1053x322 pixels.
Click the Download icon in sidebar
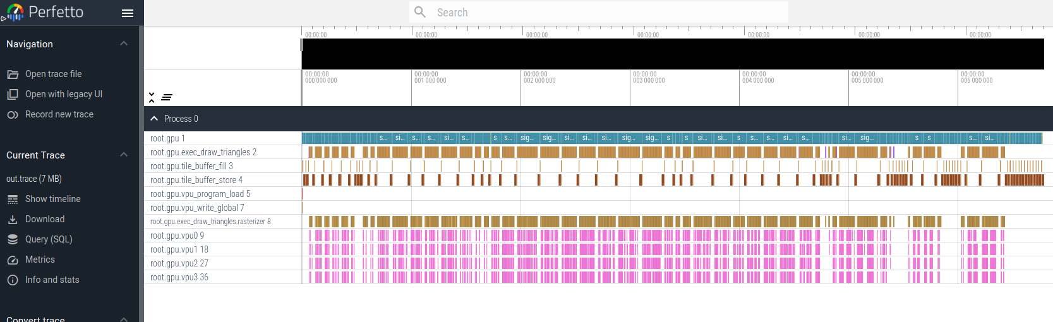(x=13, y=220)
